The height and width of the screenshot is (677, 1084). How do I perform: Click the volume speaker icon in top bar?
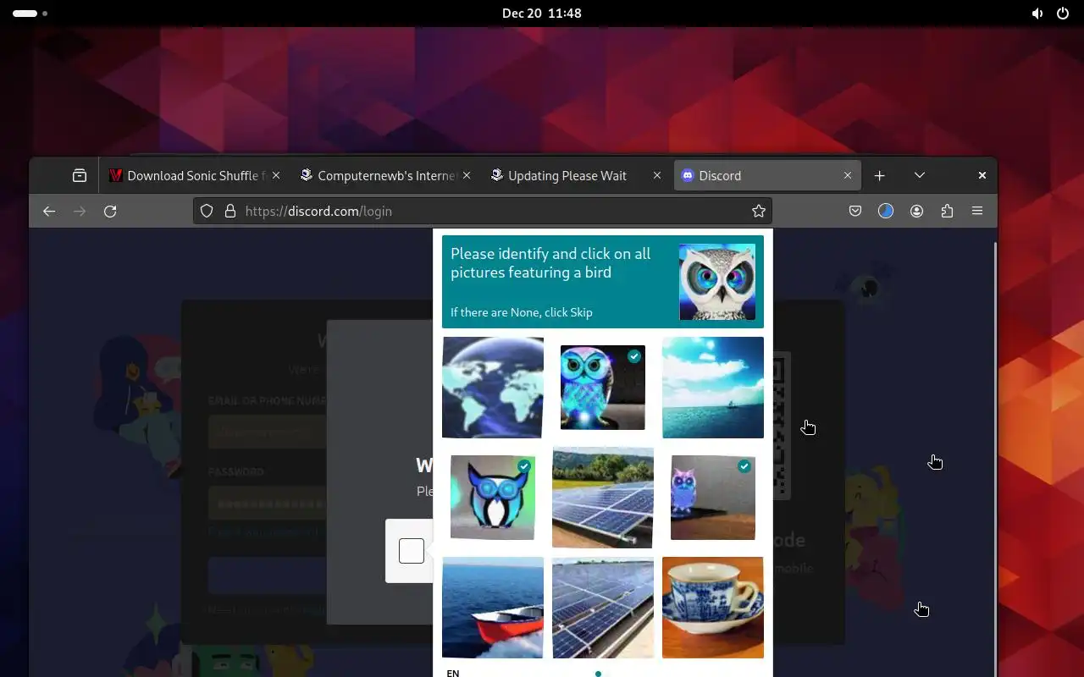tap(1037, 14)
